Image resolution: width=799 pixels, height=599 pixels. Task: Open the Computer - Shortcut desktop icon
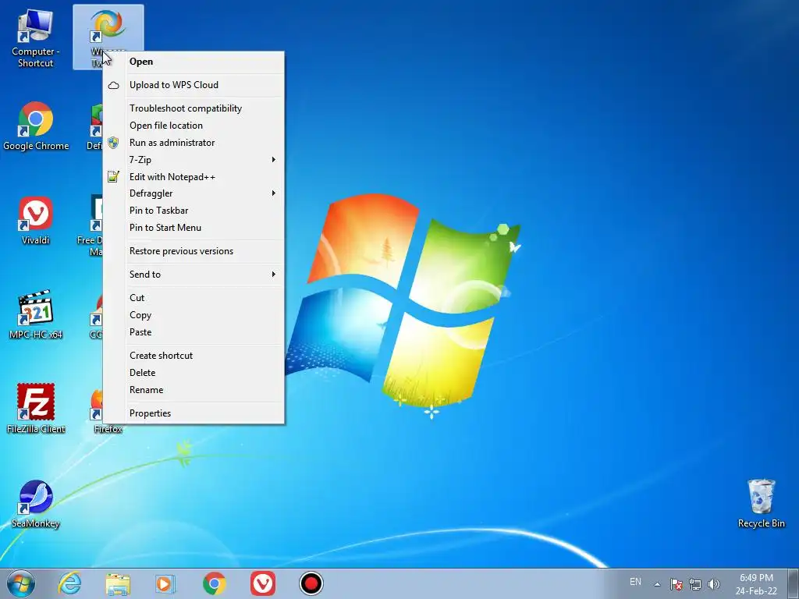point(35,37)
